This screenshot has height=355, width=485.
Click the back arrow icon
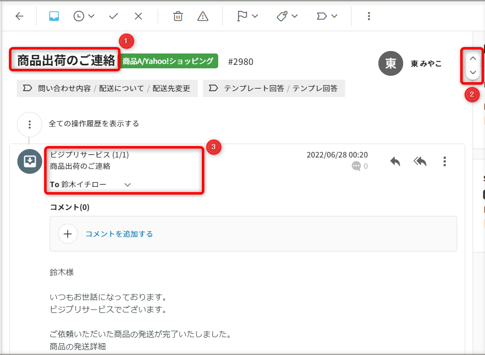coord(19,16)
